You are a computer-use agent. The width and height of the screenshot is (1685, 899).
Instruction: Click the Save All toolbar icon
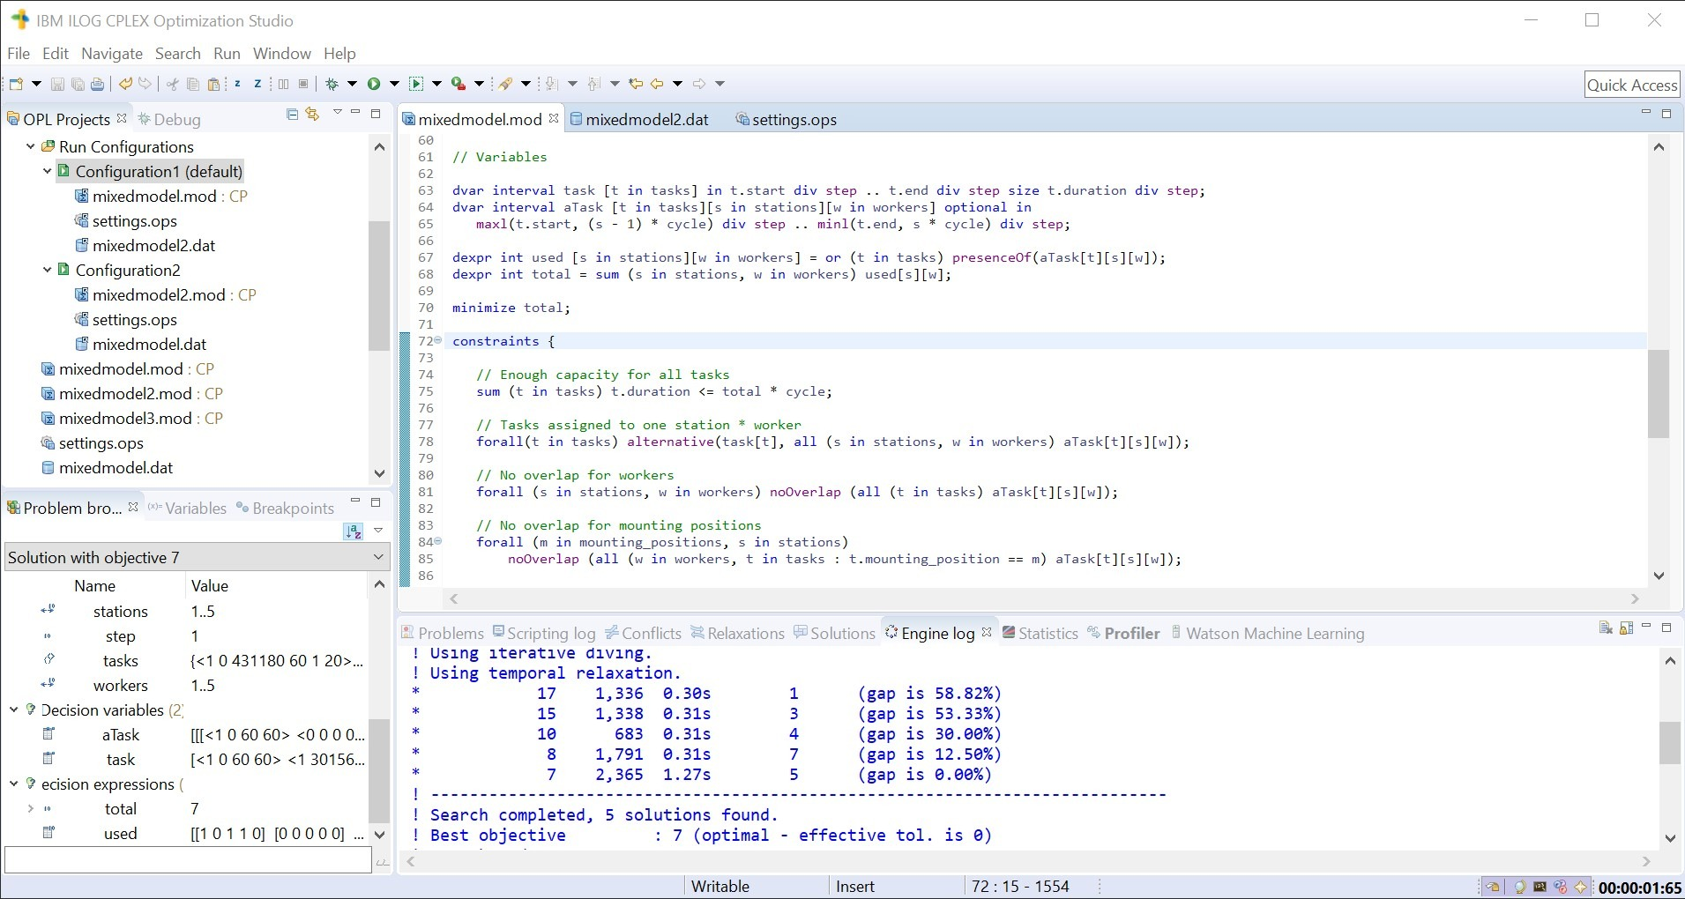click(x=78, y=84)
